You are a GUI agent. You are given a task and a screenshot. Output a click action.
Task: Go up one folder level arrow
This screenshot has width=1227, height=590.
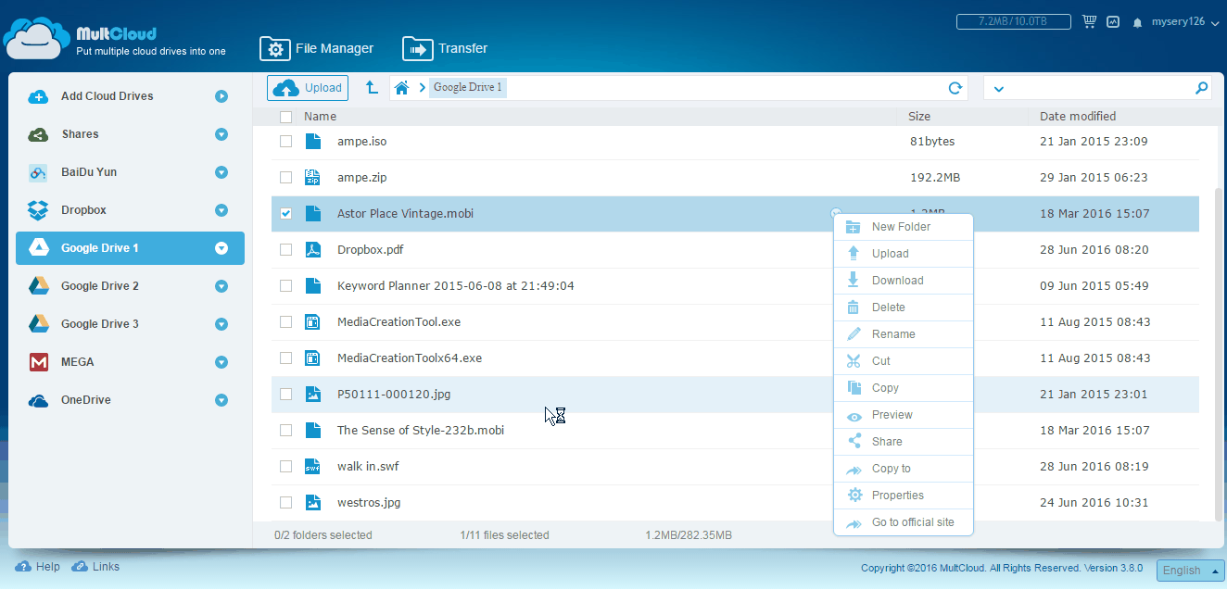coord(372,88)
